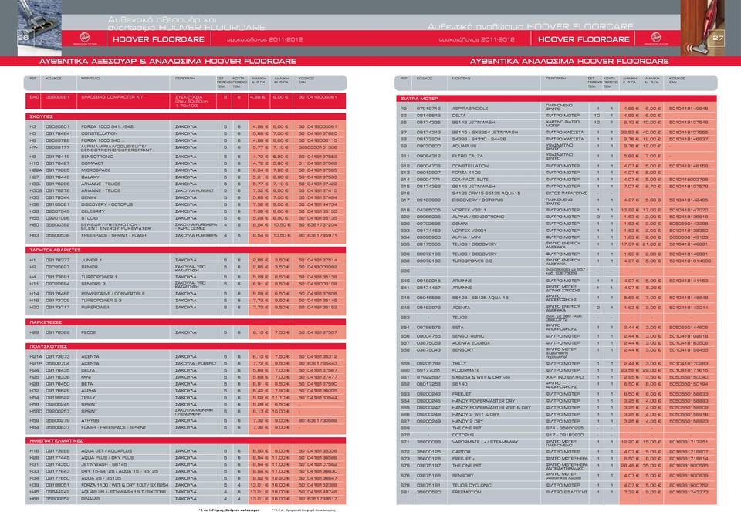Click the banner 'ΑΥΘΕΝΤΙΚΑ ΑΞΕΣΟΥΑΡ & ΑΝΑΛΩΣΙΜΑ HOOVER FLOORCARE'
Image resolution: width=741 pixels, height=512 pixels.
coord(167,62)
